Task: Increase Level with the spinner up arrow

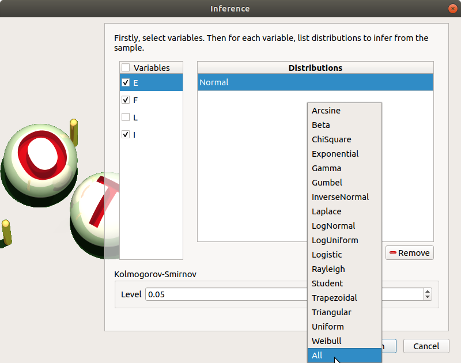Action: click(427, 292)
